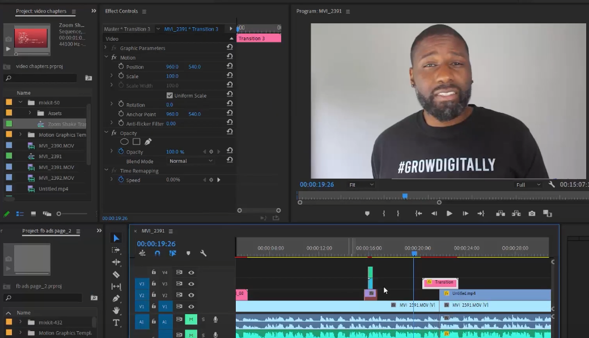589x338 pixels.
Task: Reset the Rotation parameter
Action: tap(230, 103)
